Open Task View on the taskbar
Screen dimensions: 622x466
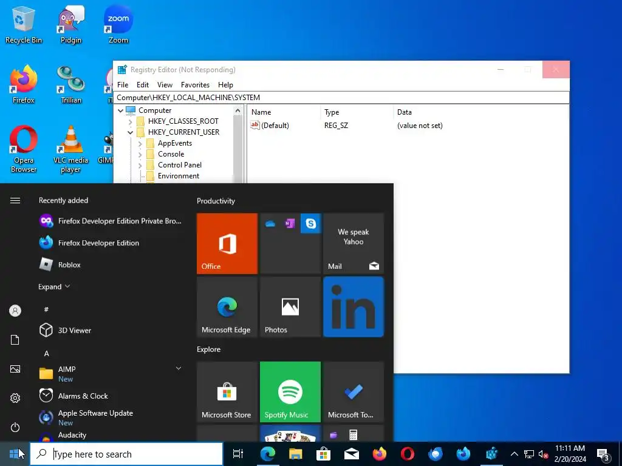[238, 454]
